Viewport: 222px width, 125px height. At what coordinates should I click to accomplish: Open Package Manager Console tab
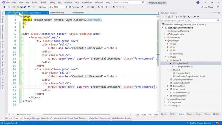click(36, 118)
